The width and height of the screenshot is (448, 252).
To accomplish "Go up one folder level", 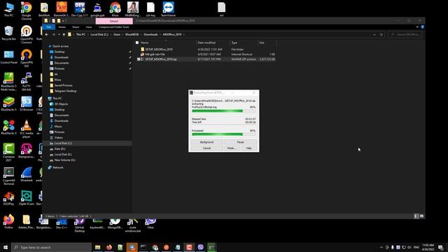I will [x=64, y=34].
